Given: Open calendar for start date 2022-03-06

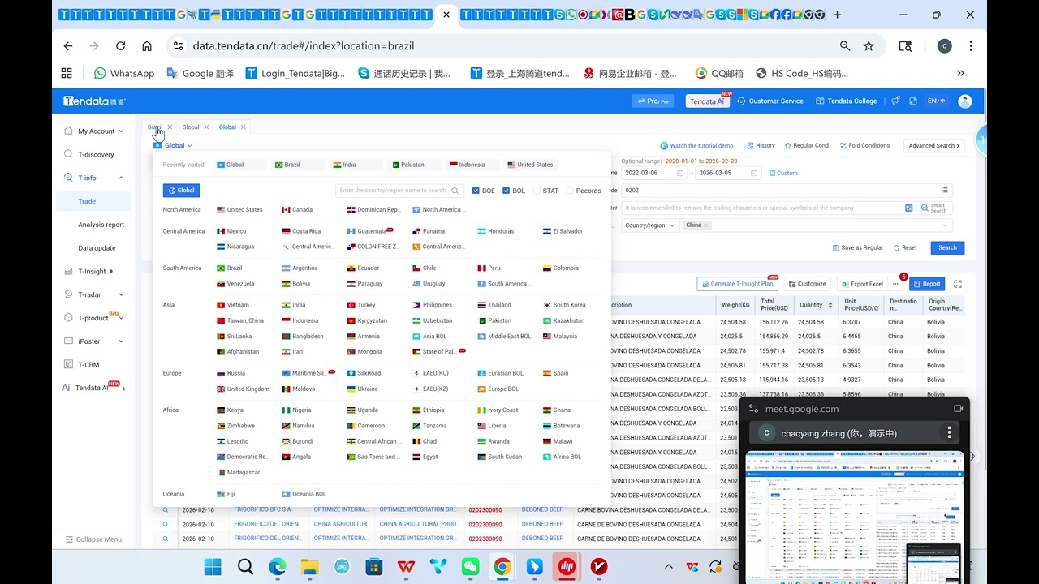Looking at the screenshot, I should tap(679, 173).
